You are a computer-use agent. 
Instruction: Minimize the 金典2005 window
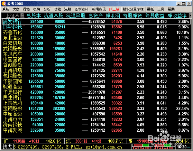click(179, 4)
